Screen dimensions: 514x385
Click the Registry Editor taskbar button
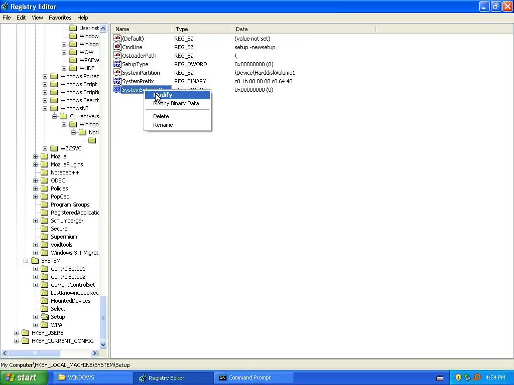173,378
